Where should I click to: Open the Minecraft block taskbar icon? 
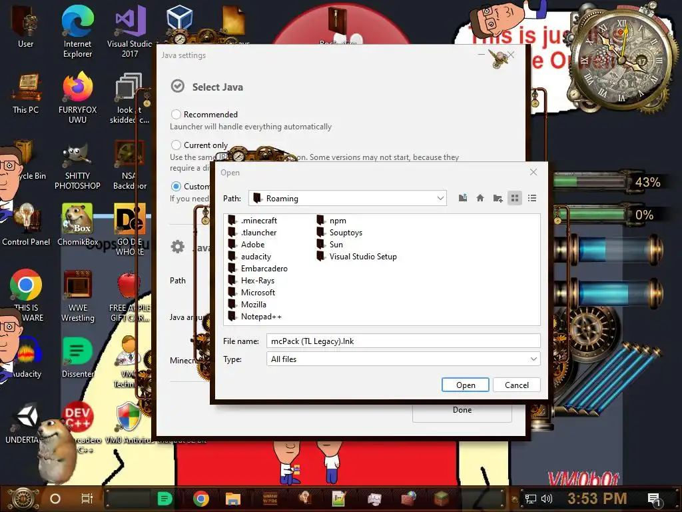(441, 499)
